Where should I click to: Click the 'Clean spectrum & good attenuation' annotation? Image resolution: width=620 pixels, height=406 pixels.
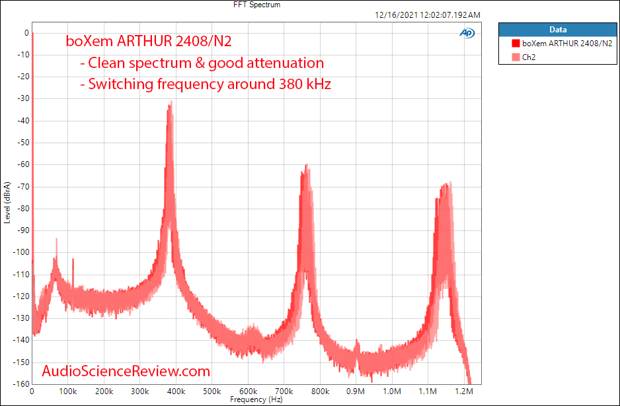coord(202,63)
